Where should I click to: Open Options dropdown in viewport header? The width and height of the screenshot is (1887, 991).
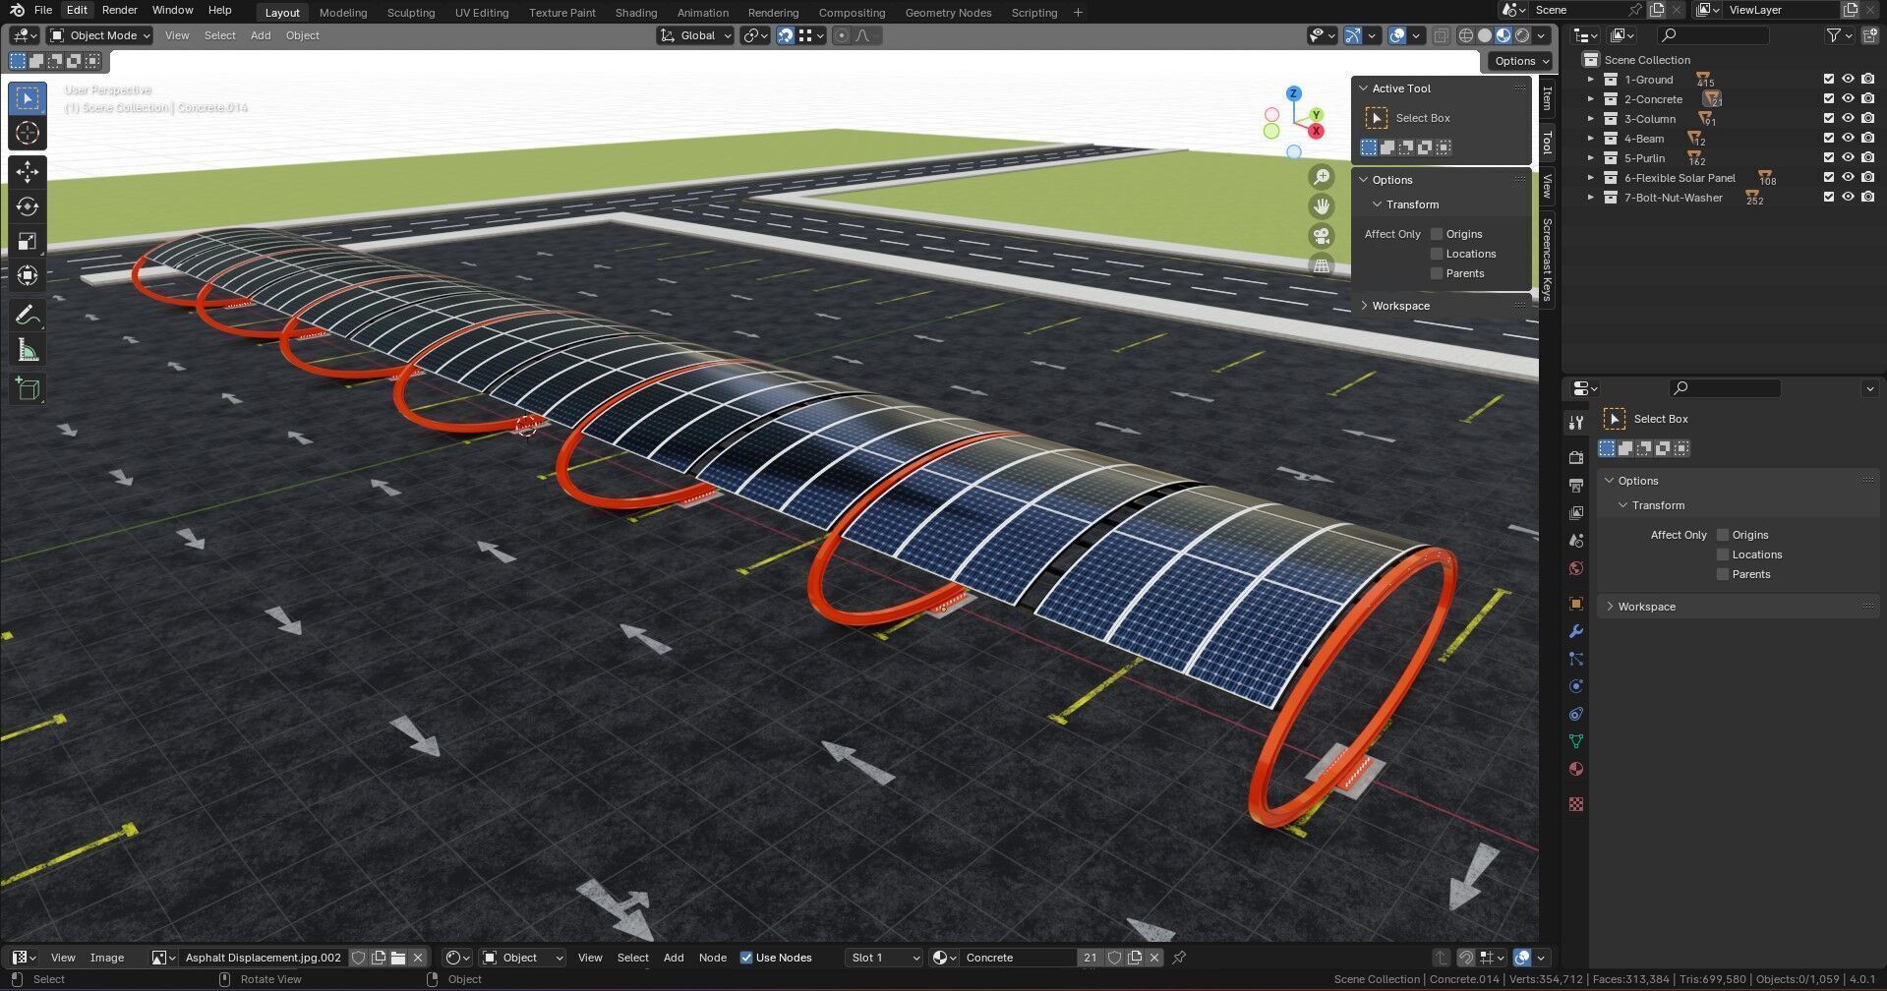(1519, 61)
